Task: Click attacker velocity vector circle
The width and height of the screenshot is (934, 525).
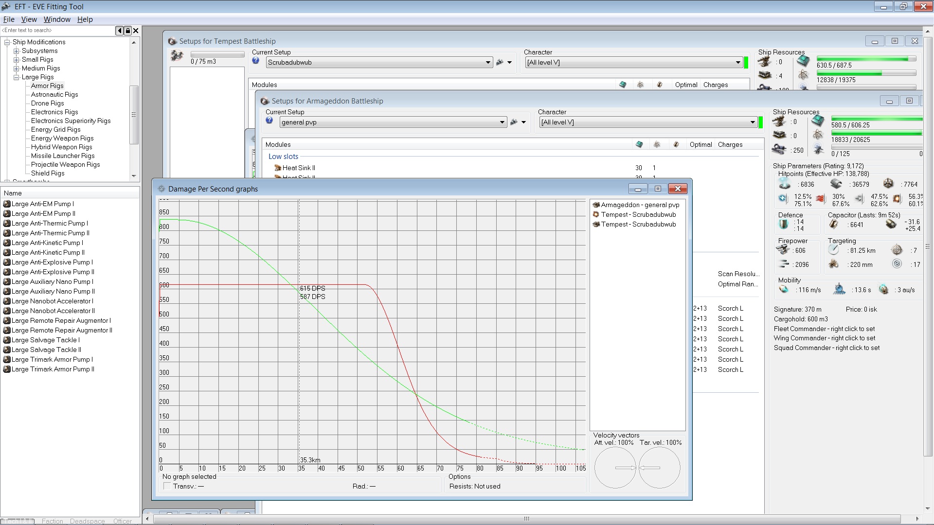Action: tap(615, 468)
